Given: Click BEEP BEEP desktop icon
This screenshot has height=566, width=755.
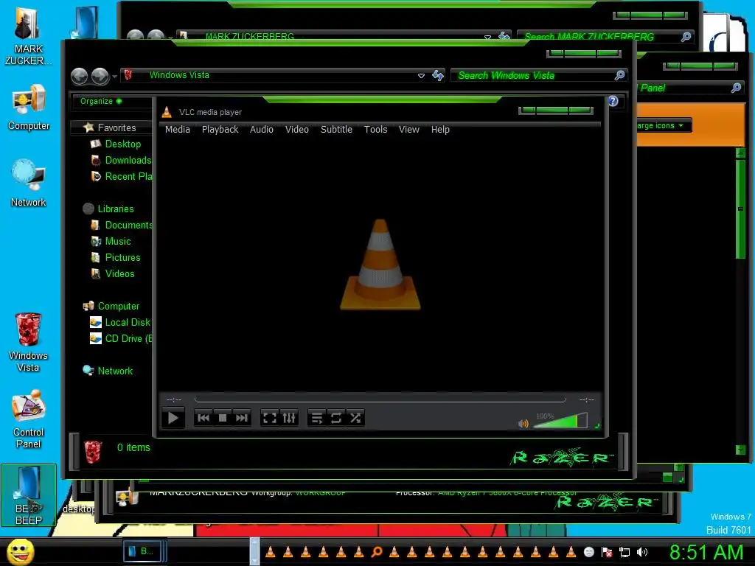Looking at the screenshot, I should (29, 495).
